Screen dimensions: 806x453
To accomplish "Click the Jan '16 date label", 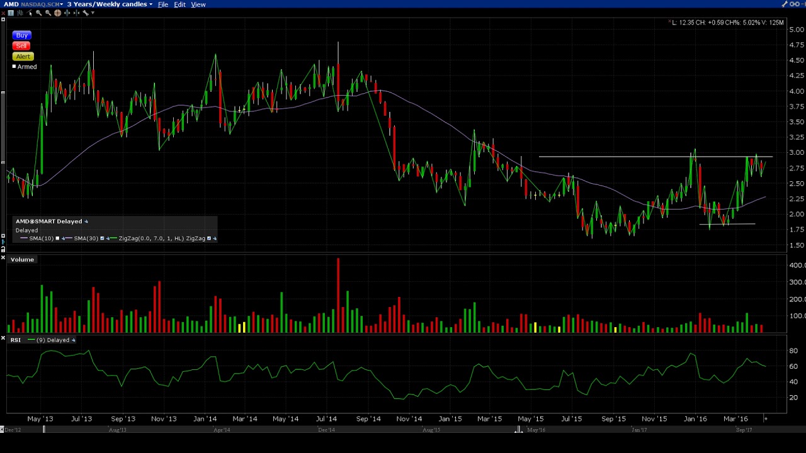I will tap(695, 419).
